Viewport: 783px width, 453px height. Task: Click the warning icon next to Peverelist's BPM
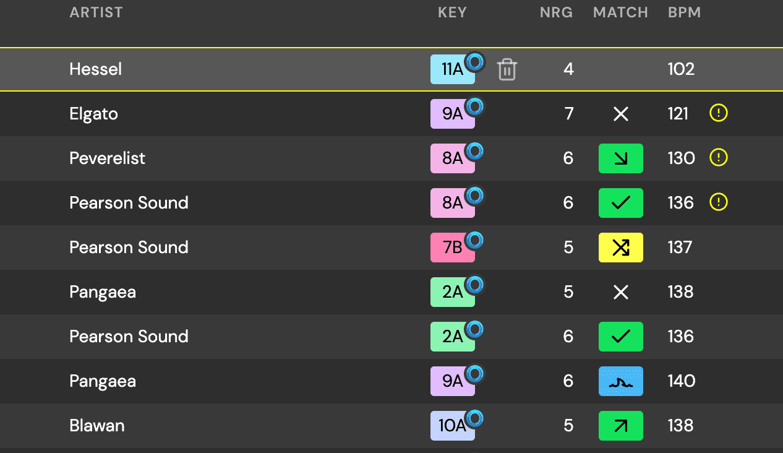(x=718, y=158)
